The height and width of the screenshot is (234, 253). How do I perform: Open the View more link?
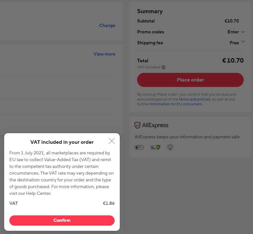point(104,54)
